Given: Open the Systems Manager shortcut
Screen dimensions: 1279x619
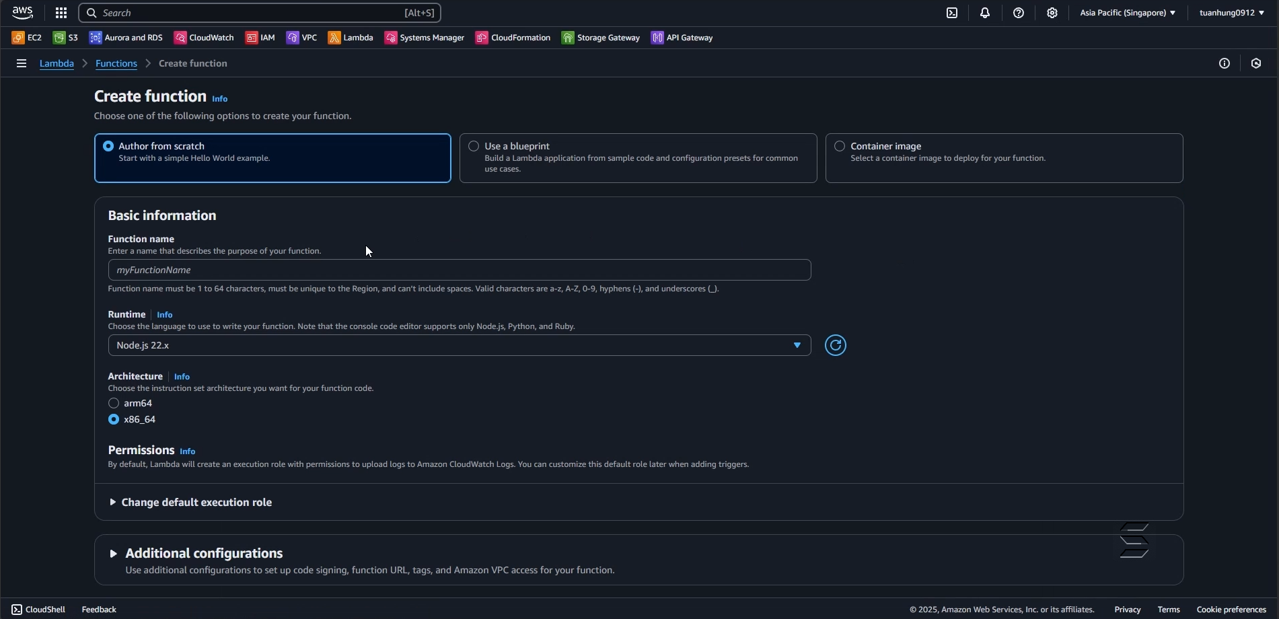Looking at the screenshot, I should click(x=425, y=38).
